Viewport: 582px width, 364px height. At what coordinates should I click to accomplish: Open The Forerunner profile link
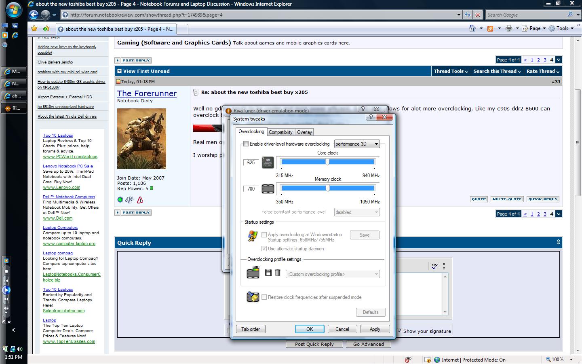[147, 93]
